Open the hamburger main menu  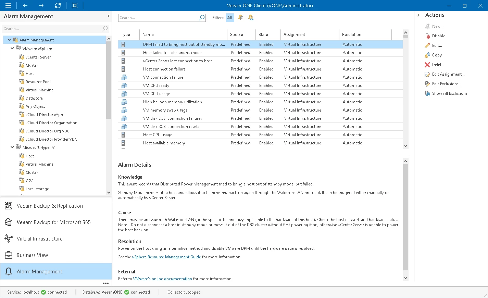point(8,5)
